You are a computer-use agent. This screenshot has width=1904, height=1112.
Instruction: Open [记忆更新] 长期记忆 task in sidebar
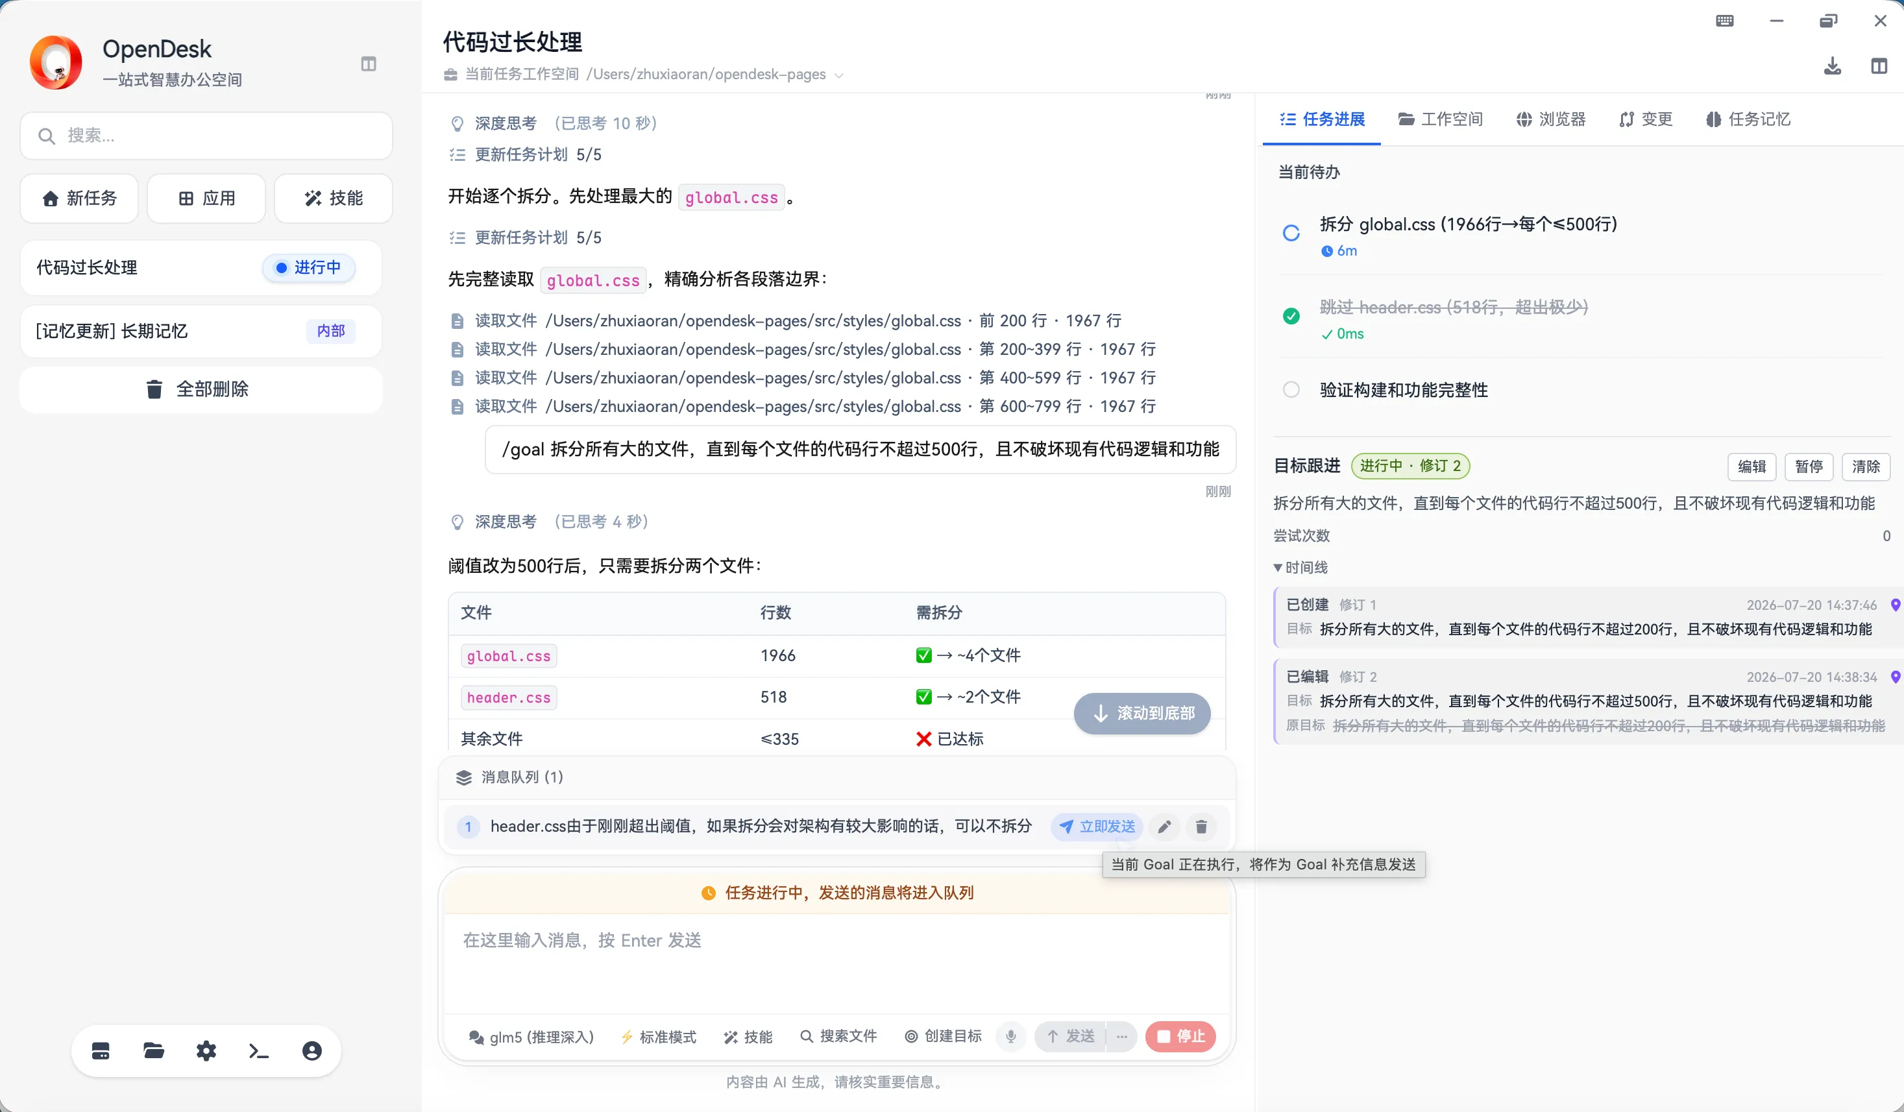[x=201, y=331]
